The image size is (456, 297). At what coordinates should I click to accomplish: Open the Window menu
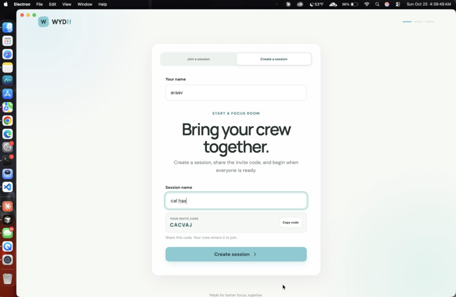pyautogui.click(x=85, y=4)
